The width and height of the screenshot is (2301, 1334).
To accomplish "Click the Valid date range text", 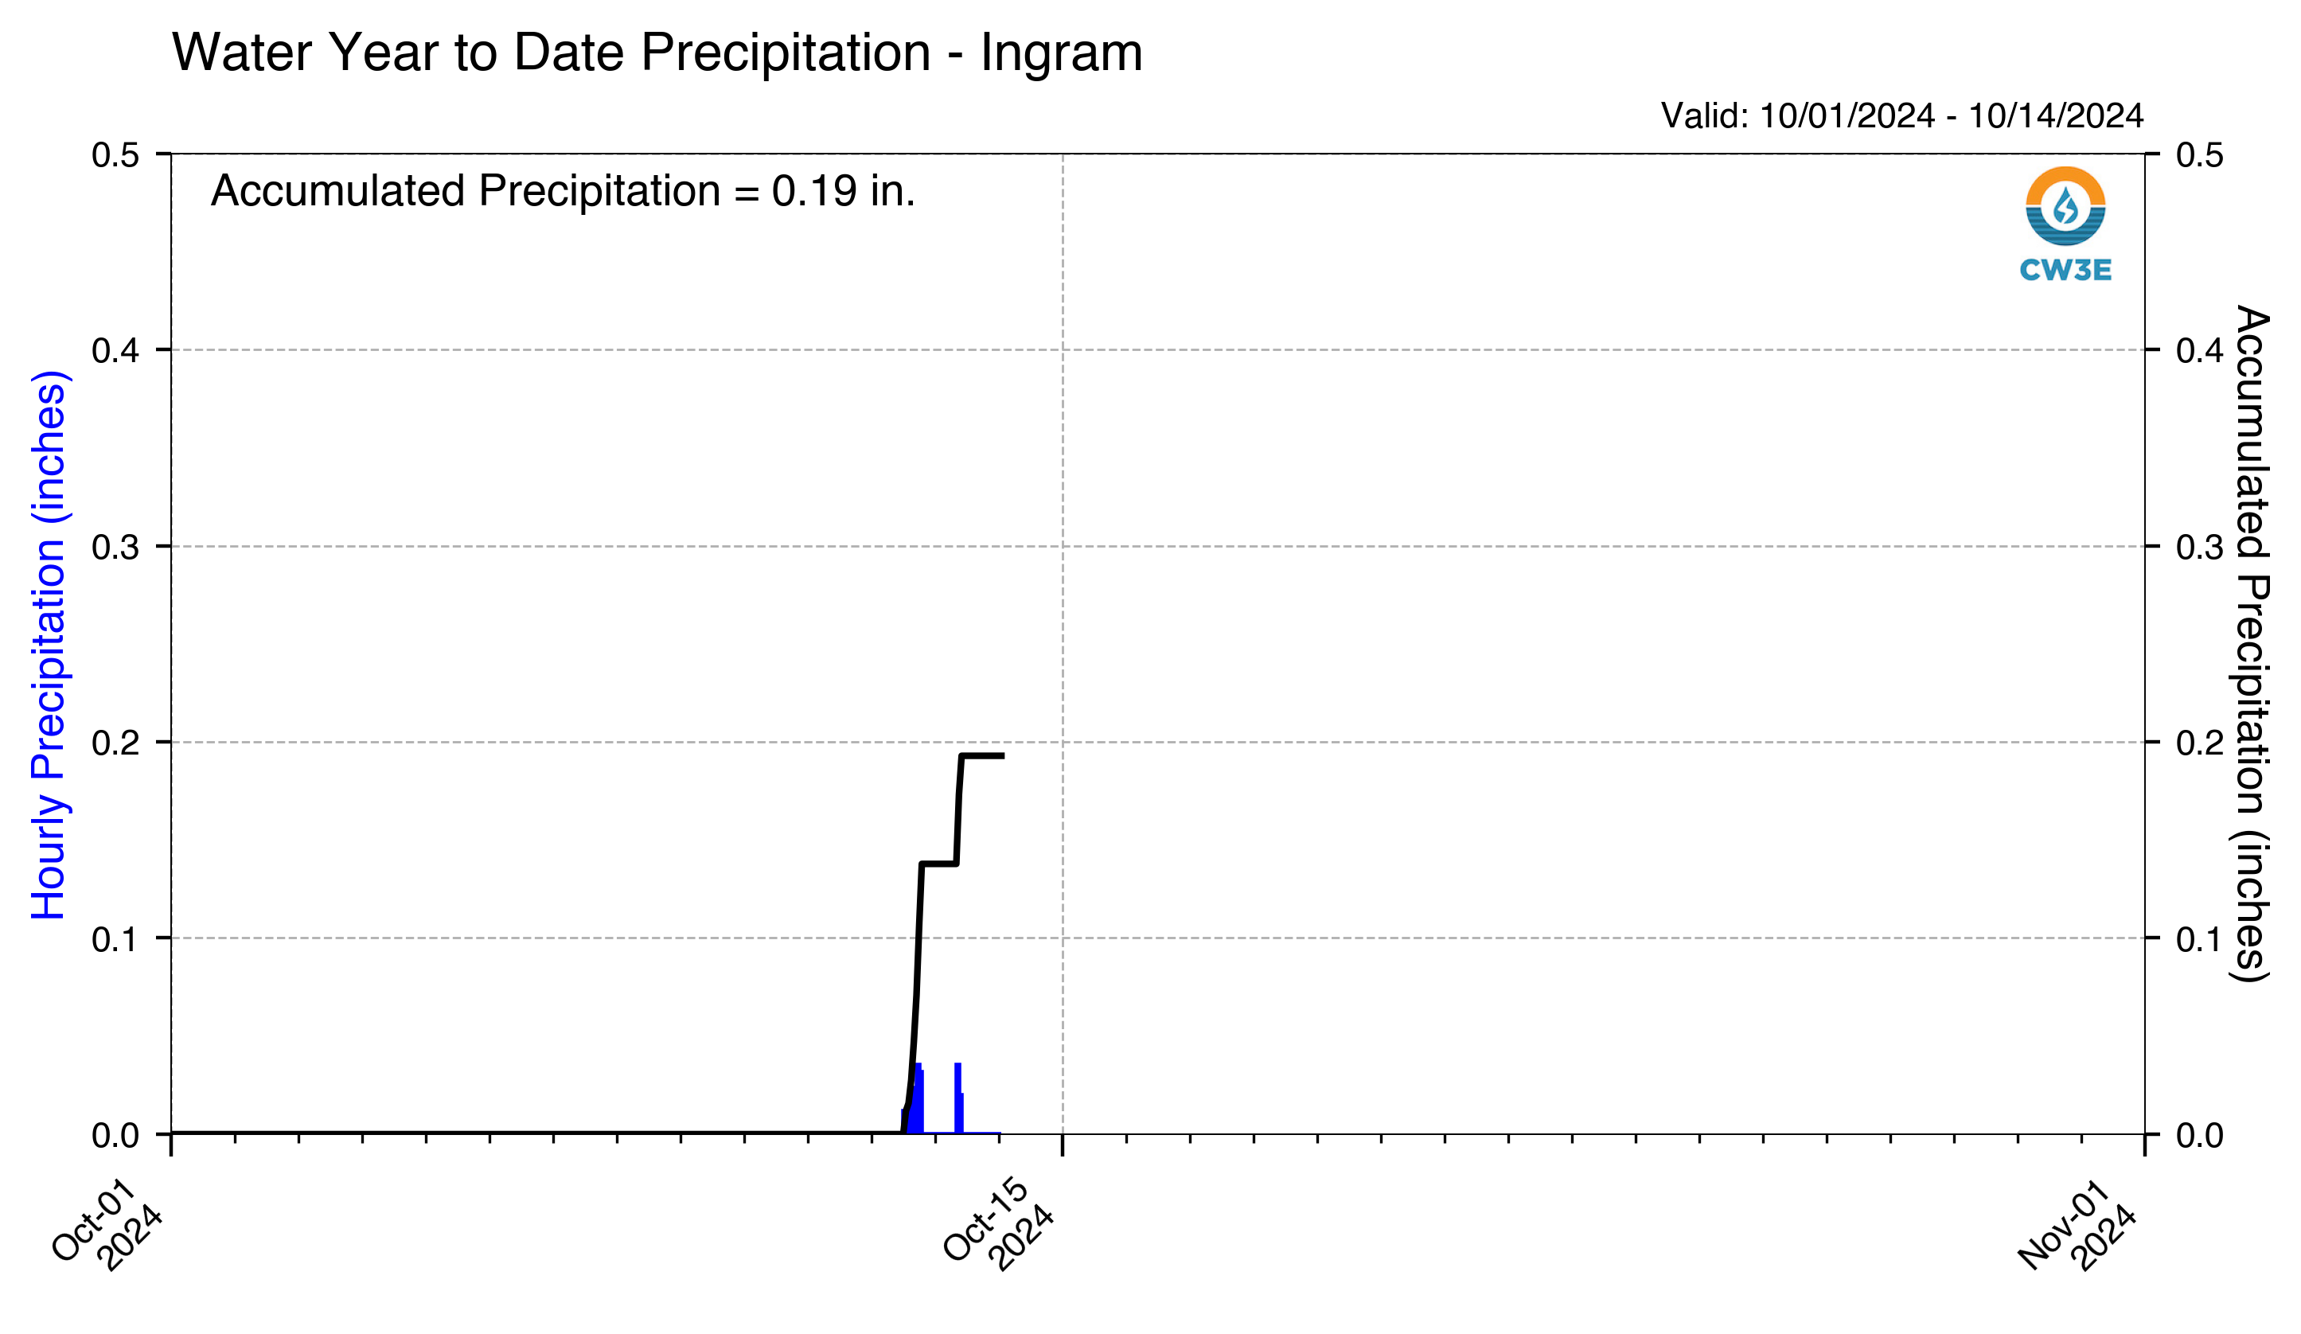I will pos(1901,116).
